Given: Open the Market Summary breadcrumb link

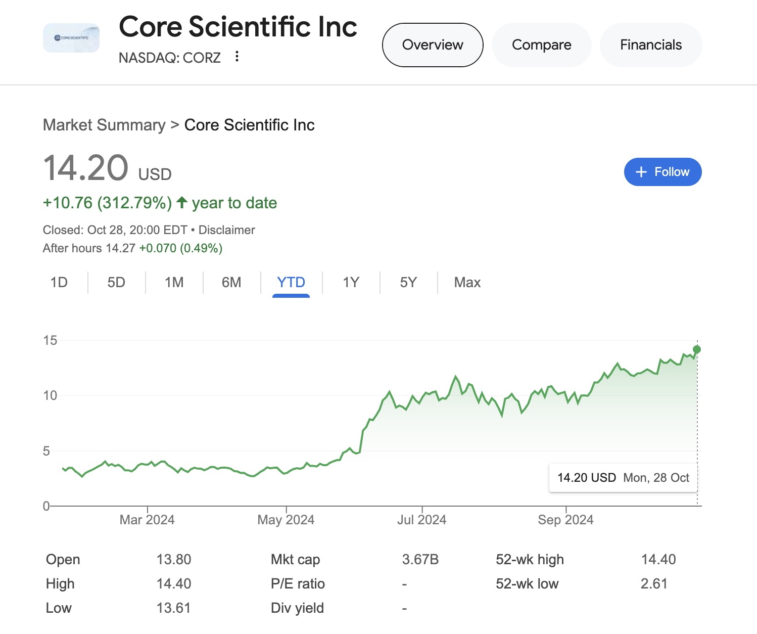Looking at the screenshot, I should coord(104,125).
